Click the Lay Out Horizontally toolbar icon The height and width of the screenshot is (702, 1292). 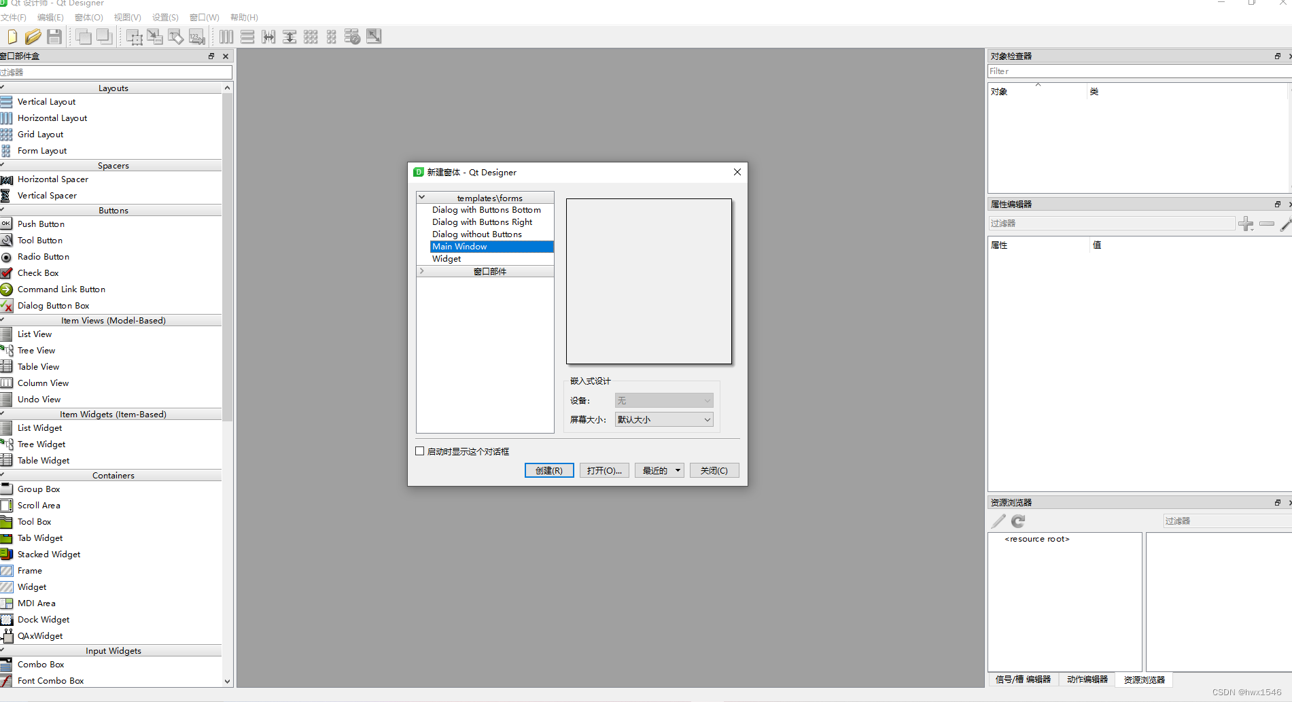pyautogui.click(x=226, y=37)
